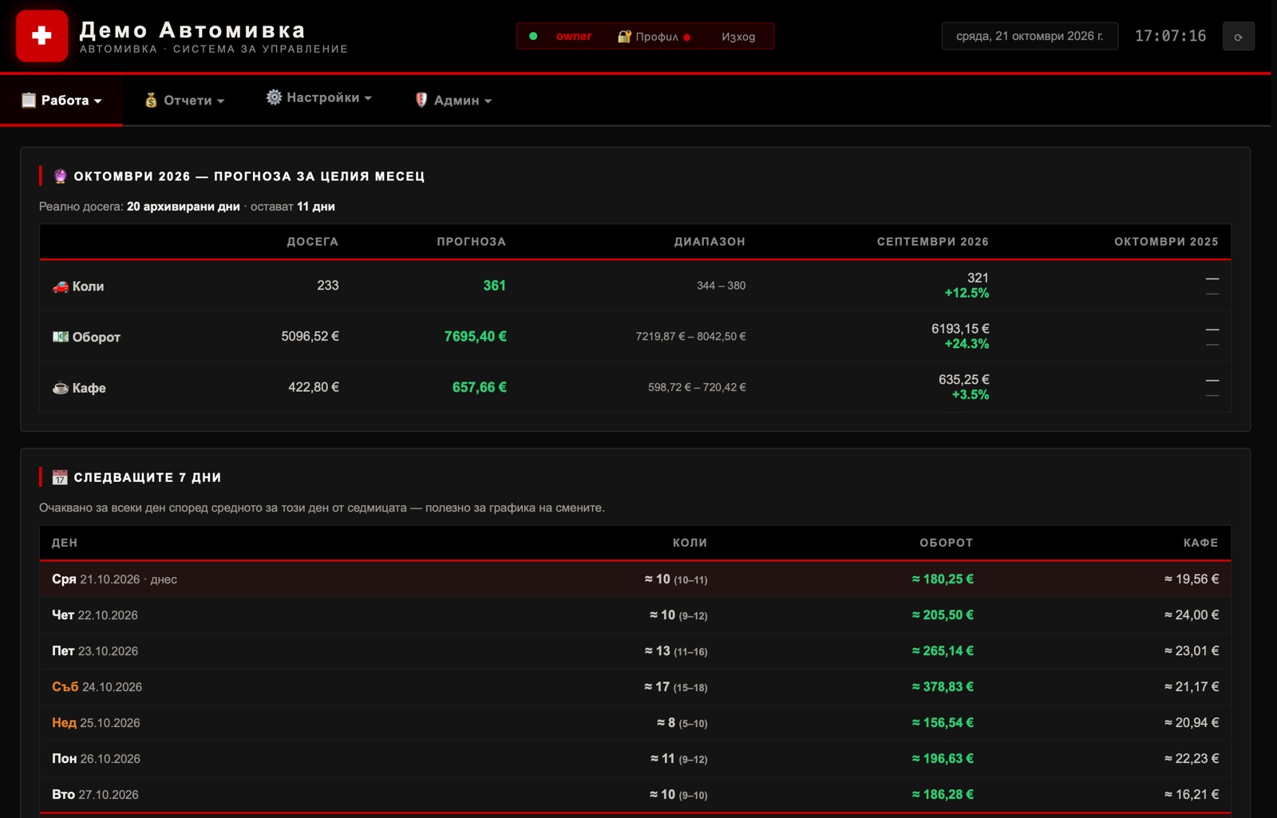Click Изход to log out
The height and width of the screenshot is (818, 1277).
coord(738,37)
